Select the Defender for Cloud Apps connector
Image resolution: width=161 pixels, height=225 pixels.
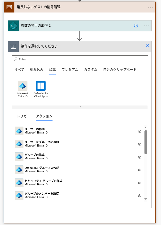[41, 89]
